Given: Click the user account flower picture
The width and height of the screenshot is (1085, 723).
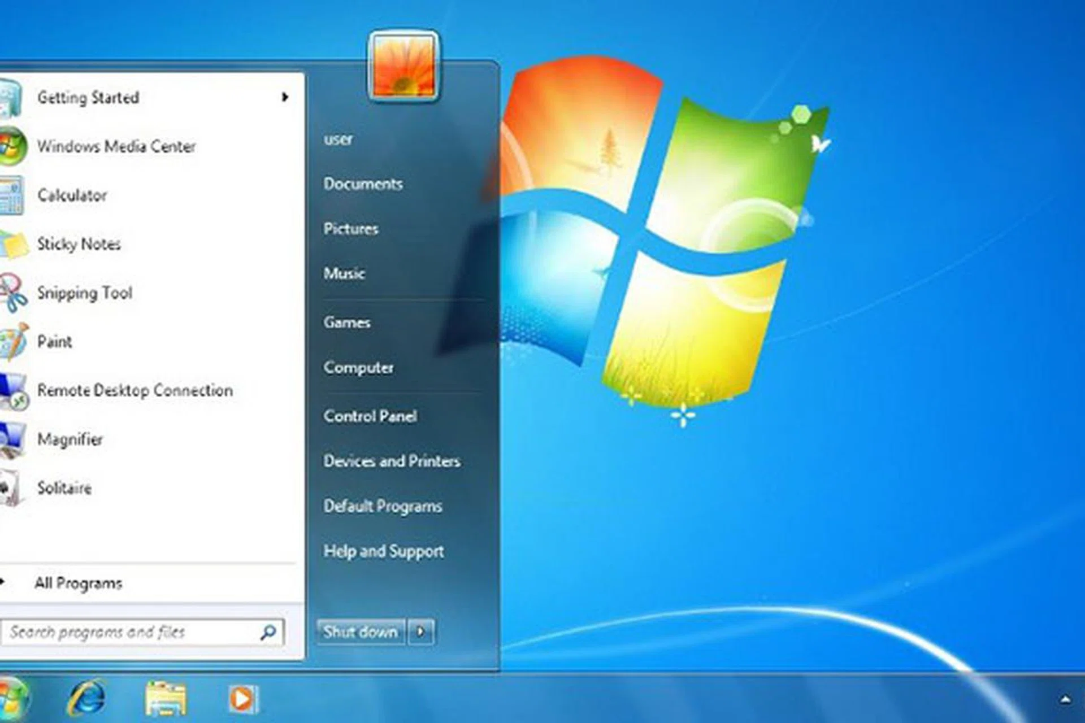Looking at the screenshot, I should coord(403,66).
